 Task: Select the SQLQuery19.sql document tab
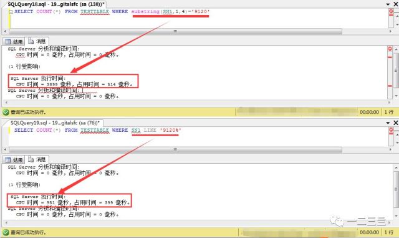point(54,122)
